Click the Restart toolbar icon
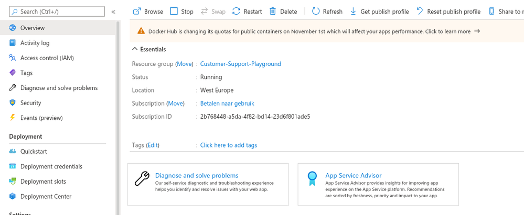The image size is (524, 215). click(x=237, y=11)
